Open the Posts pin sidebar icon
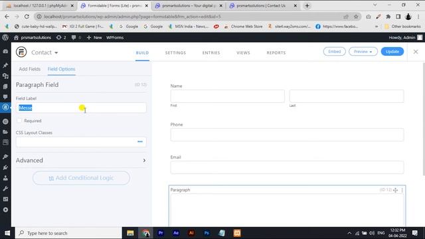425x239 pixels. click(x=5, y=65)
